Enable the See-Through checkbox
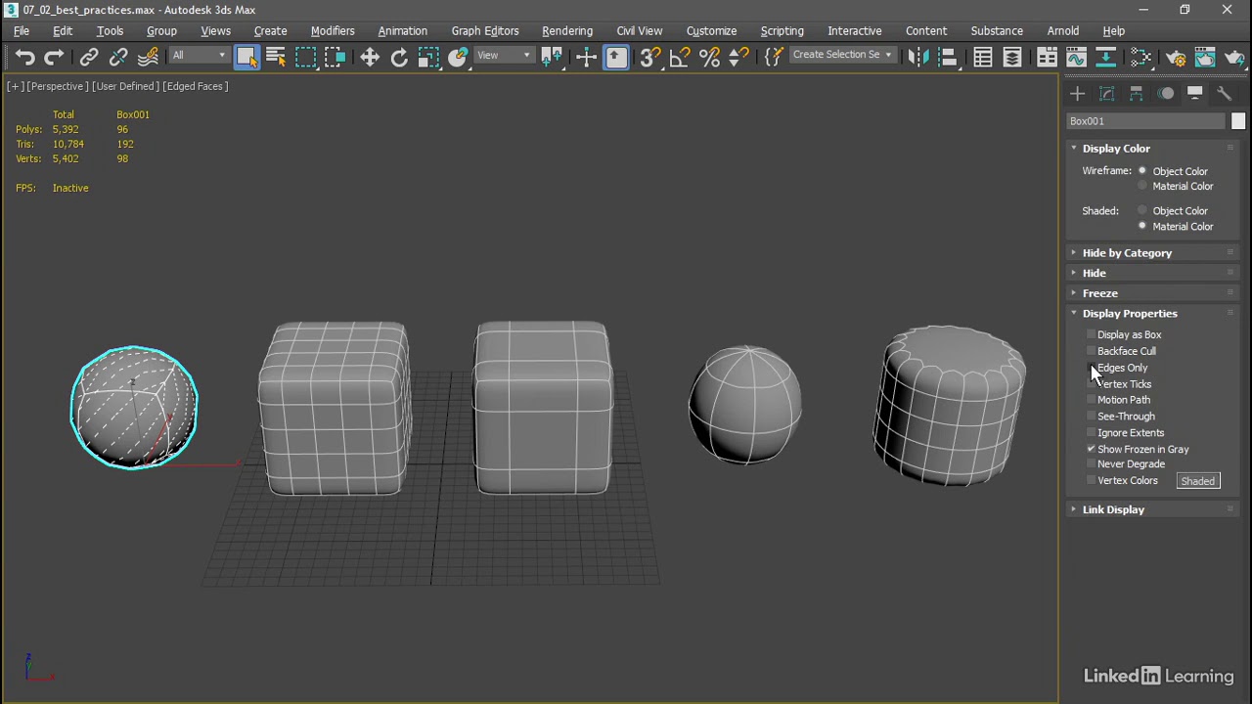 click(x=1092, y=417)
